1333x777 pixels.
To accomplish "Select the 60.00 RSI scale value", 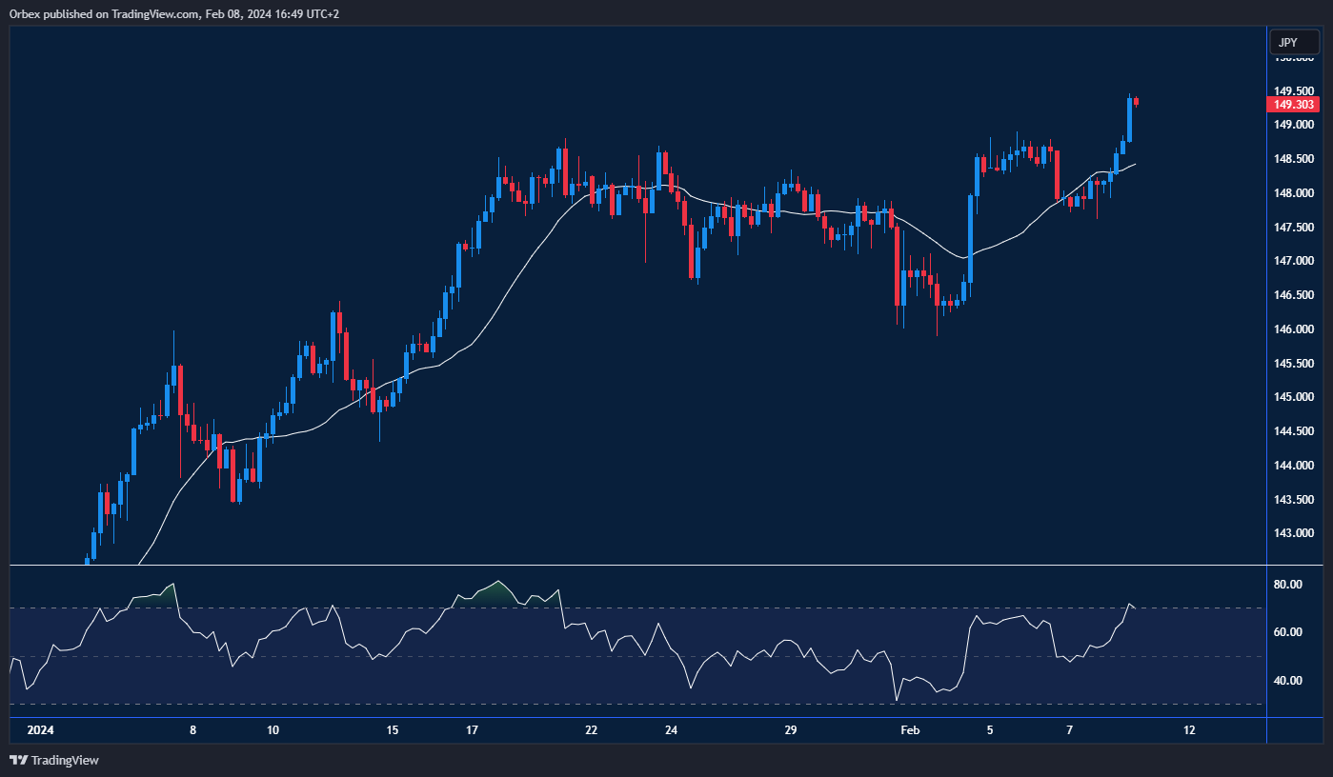I will [1288, 632].
